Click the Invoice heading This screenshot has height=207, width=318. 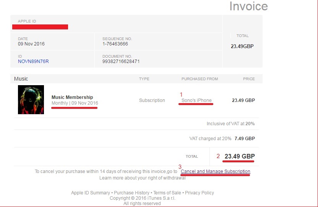[248, 6]
